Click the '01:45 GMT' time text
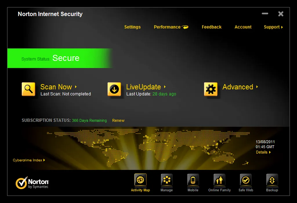Viewport: 297px width, 203px height. [265, 147]
